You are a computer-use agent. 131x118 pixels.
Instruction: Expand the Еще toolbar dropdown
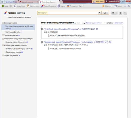coord(81,6)
